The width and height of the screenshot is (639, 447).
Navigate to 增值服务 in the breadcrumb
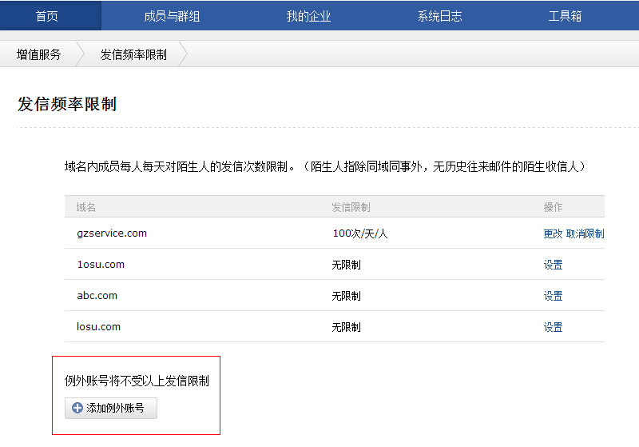pyautogui.click(x=39, y=54)
